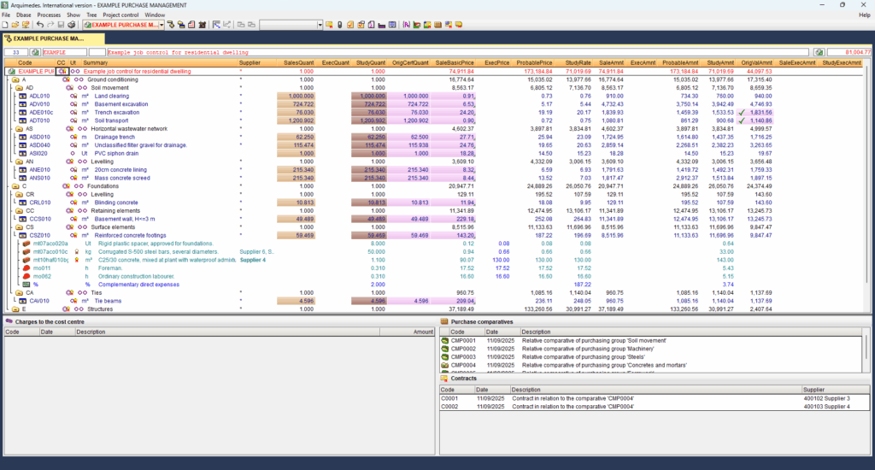Toggle the CC marker on EXAMPLE PUR row
The width and height of the screenshot is (875, 470).
[x=62, y=71]
